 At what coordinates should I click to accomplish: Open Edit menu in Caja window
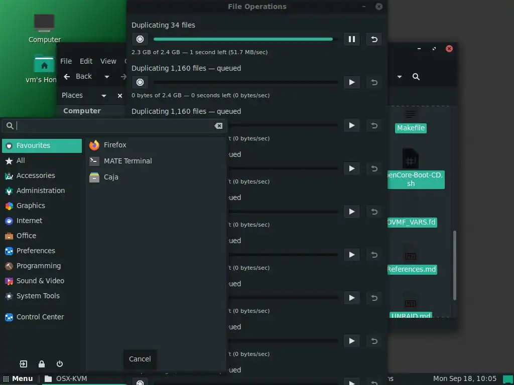coord(86,61)
